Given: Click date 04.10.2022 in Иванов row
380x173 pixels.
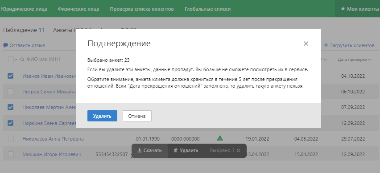Looking at the screenshot, I should tap(353, 76).
